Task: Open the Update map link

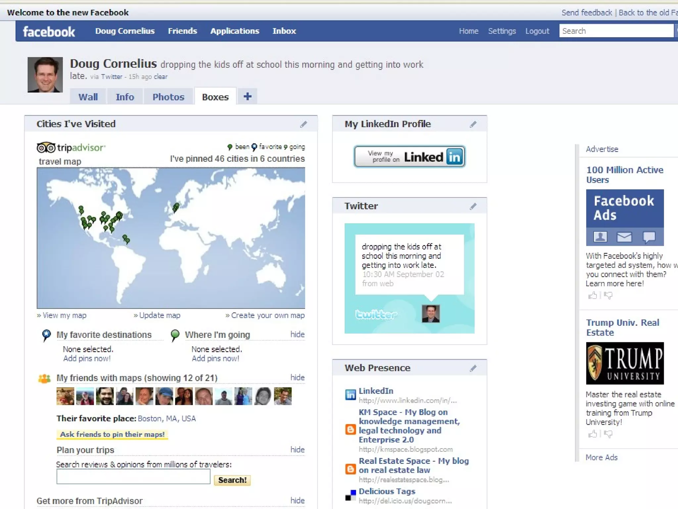Action: pyautogui.click(x=159, y=315)
